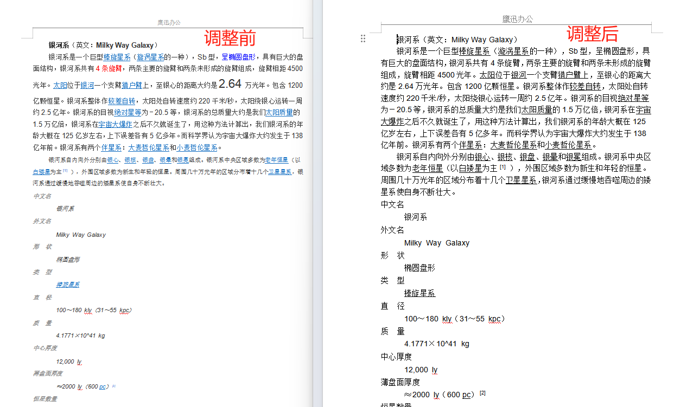This screenshot has width=693, height=407.
Task: Open the 绝对星等 hyperlink on the left page
Action: (128, 113)
